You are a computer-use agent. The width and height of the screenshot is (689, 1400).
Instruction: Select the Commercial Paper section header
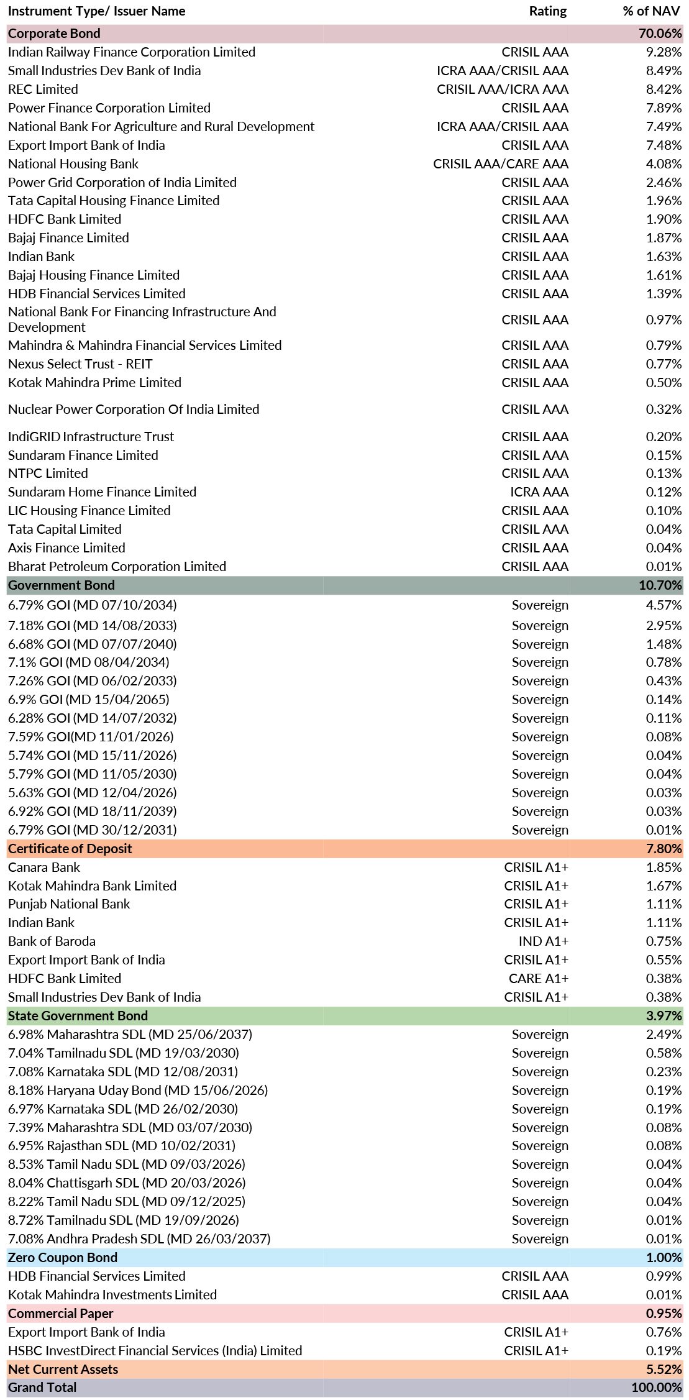point(61,1314)
